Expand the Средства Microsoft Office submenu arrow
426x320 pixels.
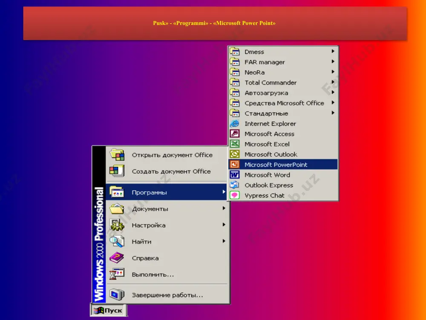pos(333,102)
